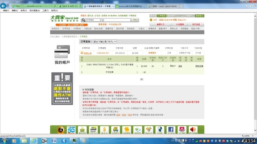Switch to the third 大買家 (italk) browser tab

click(163, 6)
